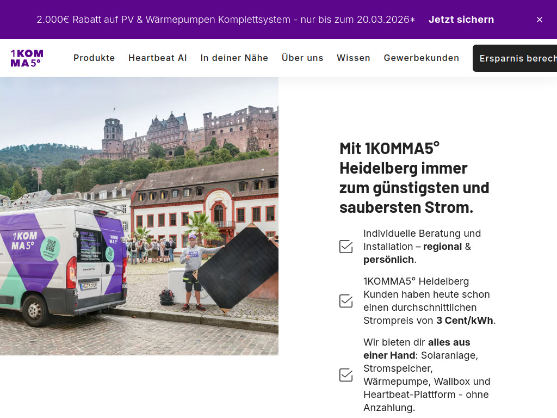Screen dimensions: 557x418
Task: Open the 'Über uns' menu item
Action: click(302, 58)
